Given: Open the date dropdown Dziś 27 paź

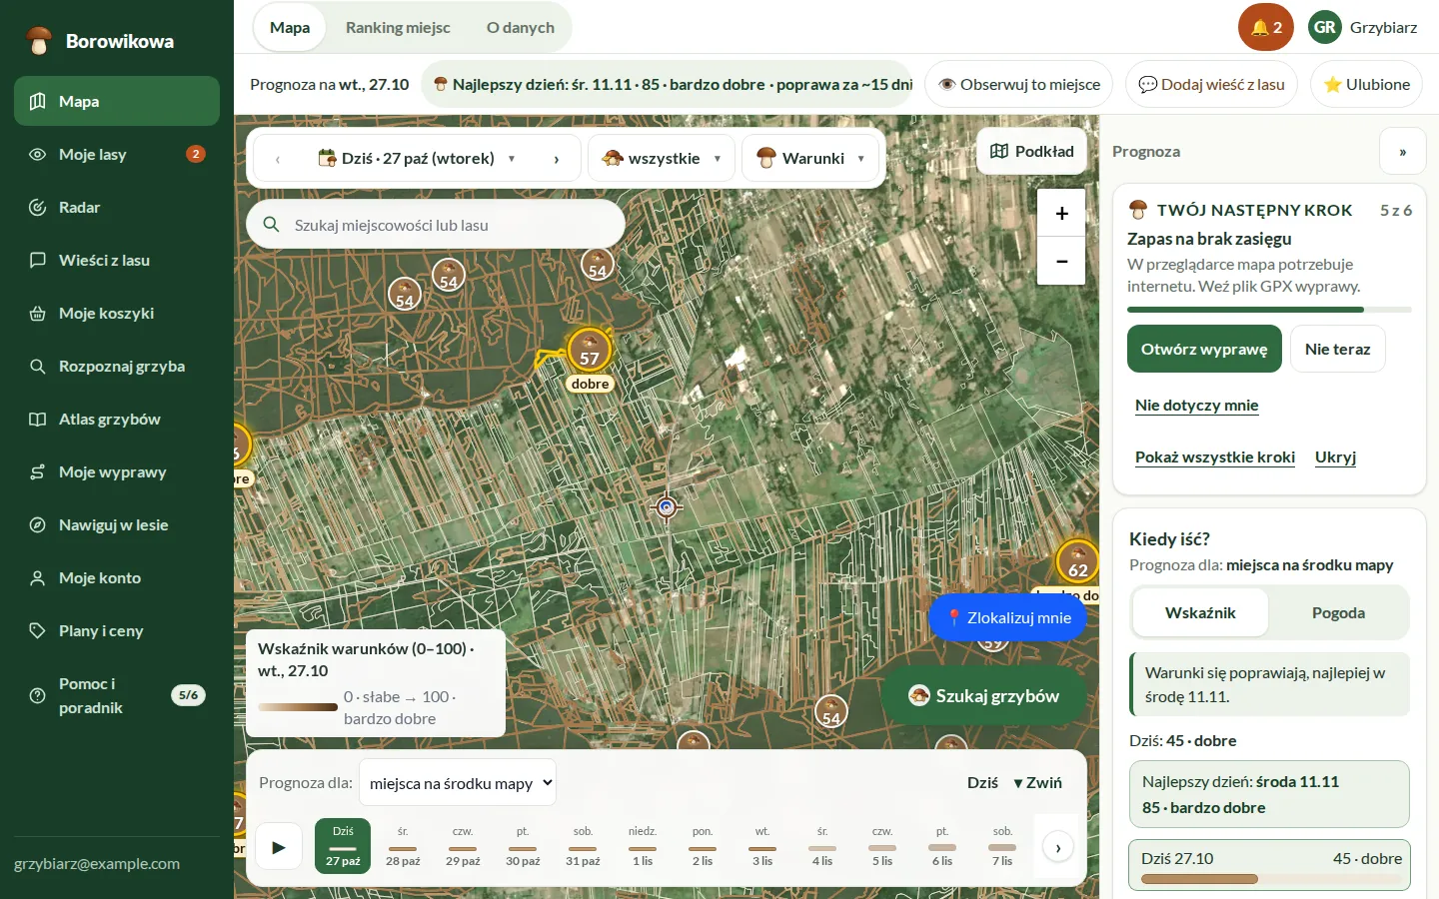Looking at the screenshot, I should point(417,158).
